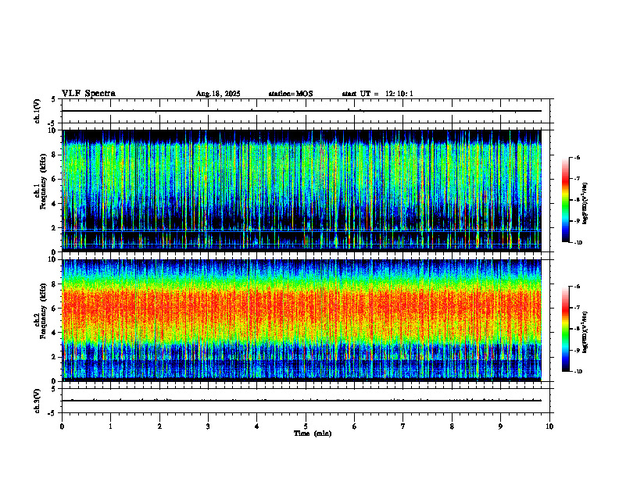Click the ch.1 spectrogram panel
619x478 pixels.
tap(302, 190)
